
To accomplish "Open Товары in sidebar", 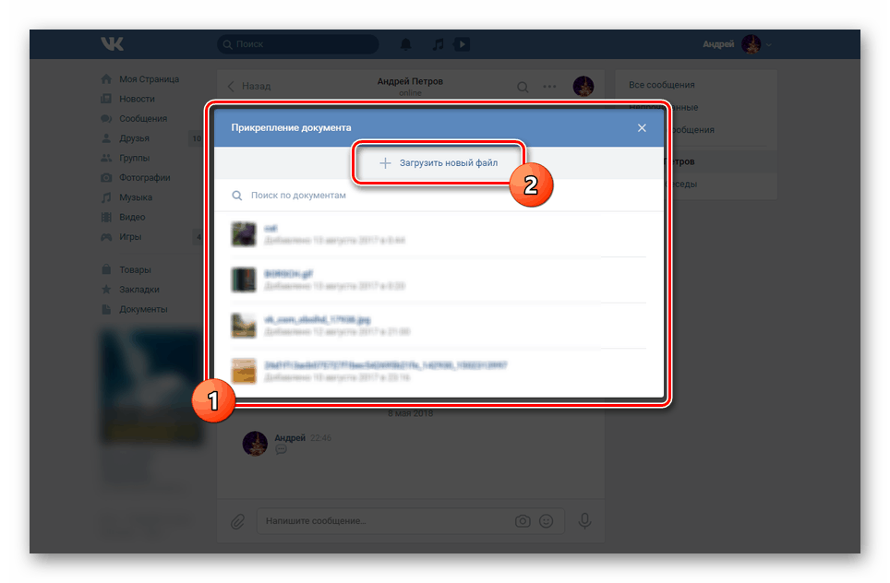I will [x=135, y=270].
